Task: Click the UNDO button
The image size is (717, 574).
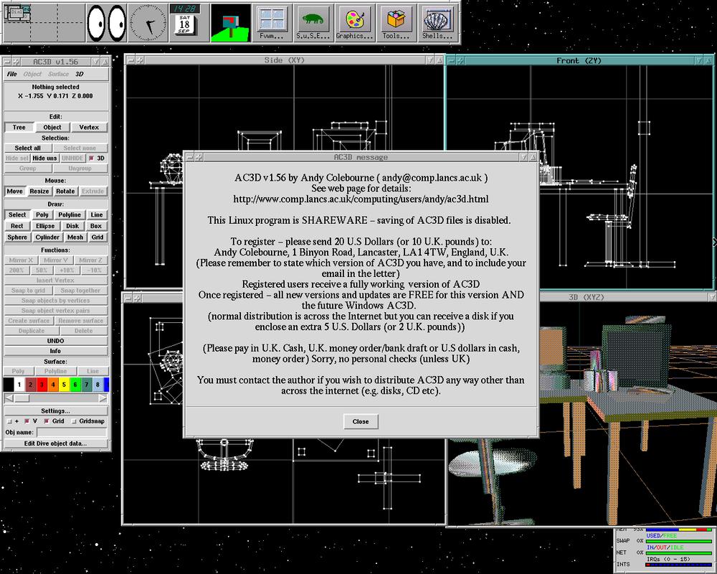Action: point(56,341)
